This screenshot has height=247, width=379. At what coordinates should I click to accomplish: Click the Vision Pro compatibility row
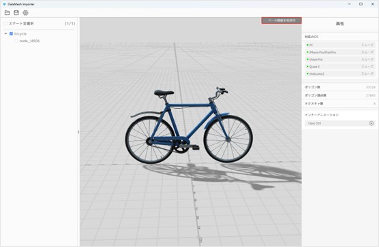[339, 59]
